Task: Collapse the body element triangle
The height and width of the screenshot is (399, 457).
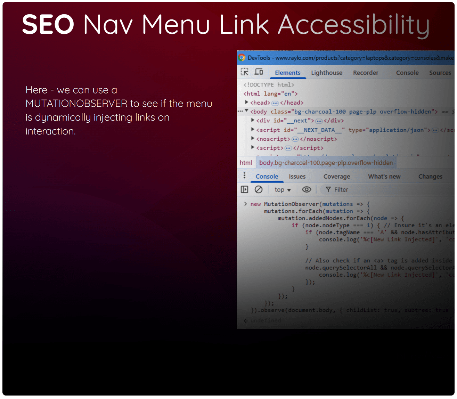Action: pos(246,111)
